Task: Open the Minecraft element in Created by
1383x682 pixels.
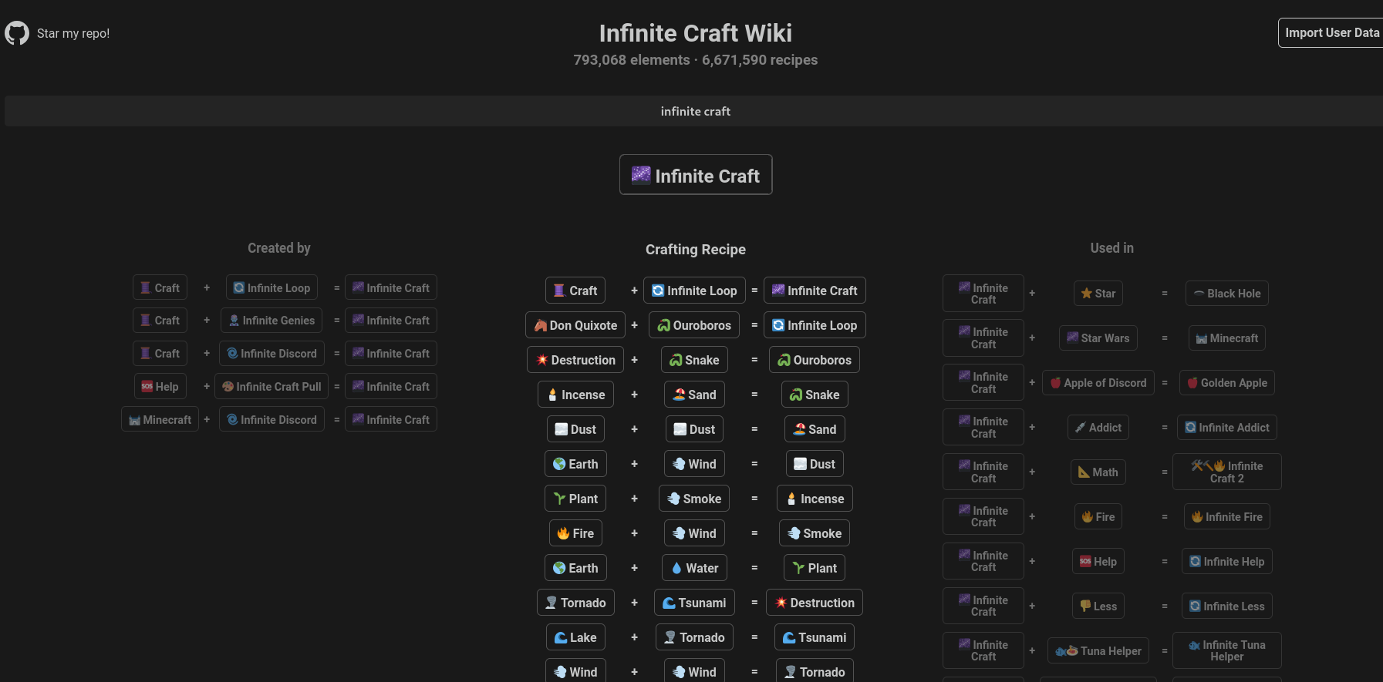Action: pos(160,420)
